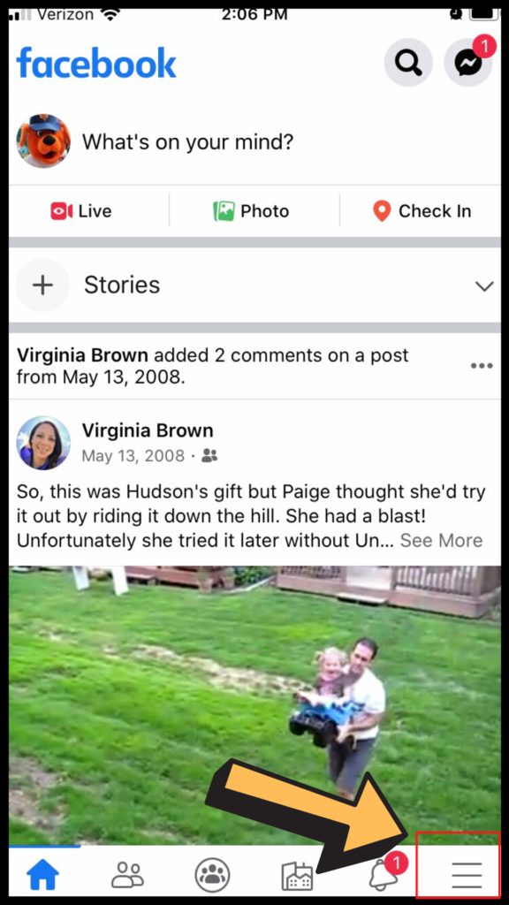Tap the lawn video thumbnail
The height and width of the screenshot is (905, 509).
pos(254,705)
